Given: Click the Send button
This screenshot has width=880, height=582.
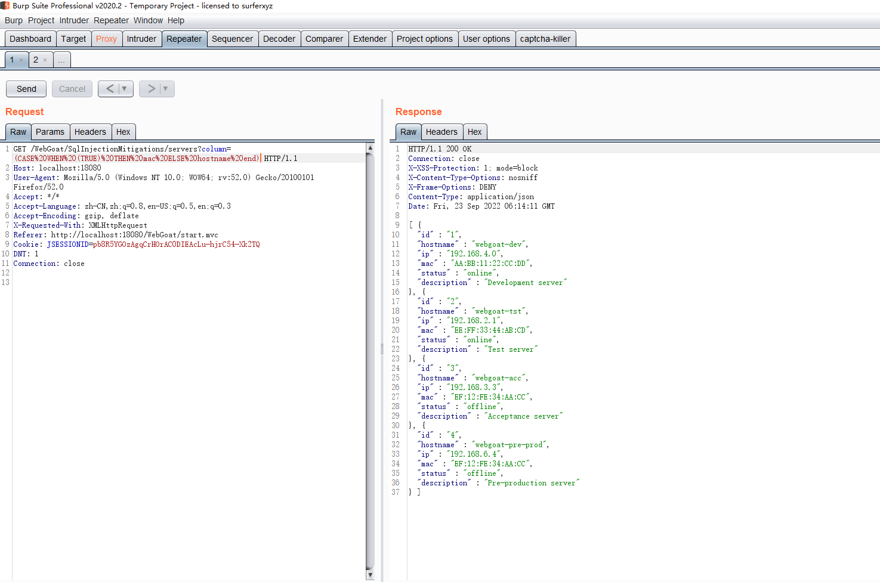Looking at the screenshot, I should pos(26,89).
